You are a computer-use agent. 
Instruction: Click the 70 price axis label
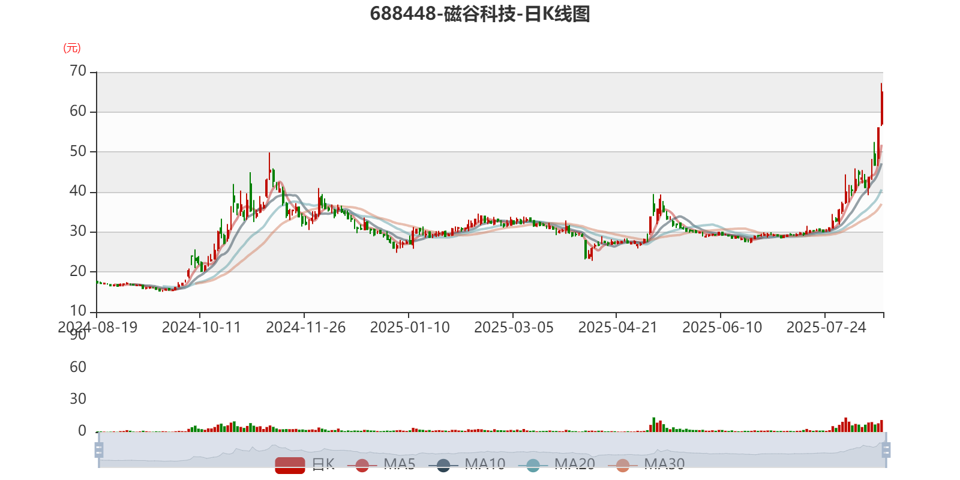point(78,71)
